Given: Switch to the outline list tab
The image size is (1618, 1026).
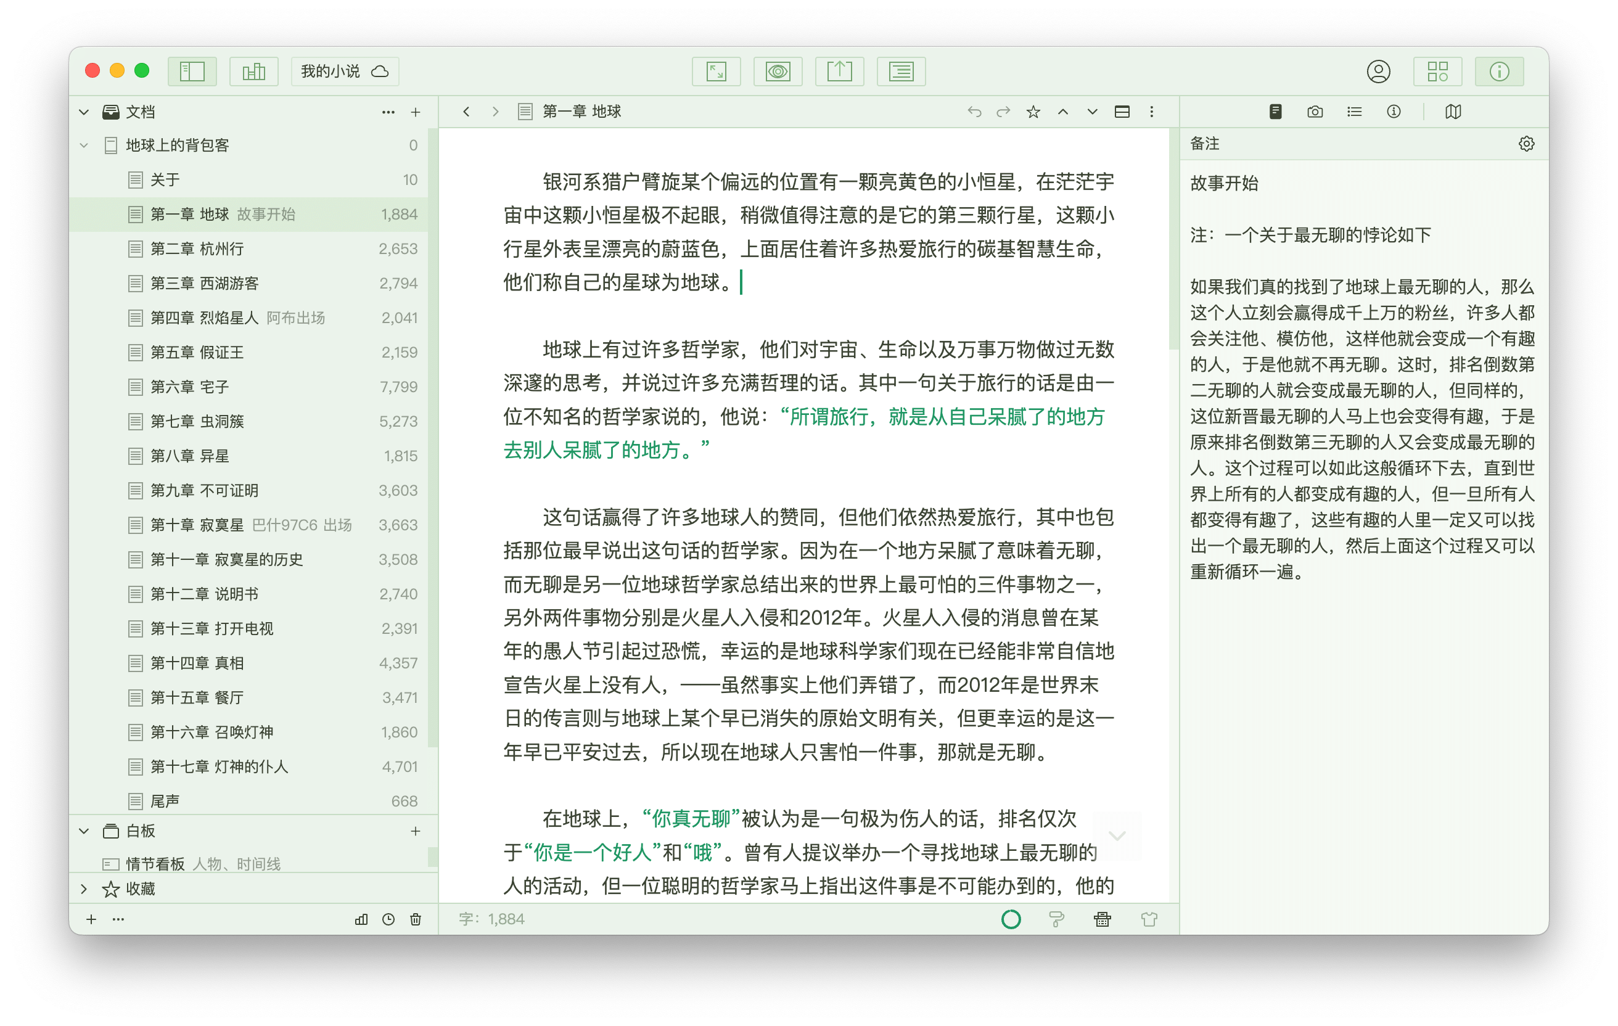Looking at the screenshot, I should tap(1354, 112).
